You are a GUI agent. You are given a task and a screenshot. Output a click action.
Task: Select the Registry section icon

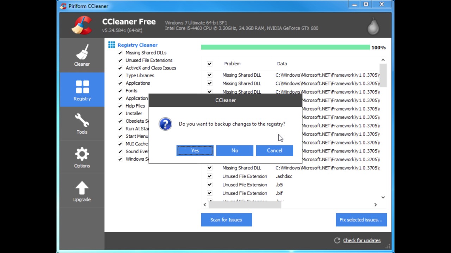(x=82, y=87)
